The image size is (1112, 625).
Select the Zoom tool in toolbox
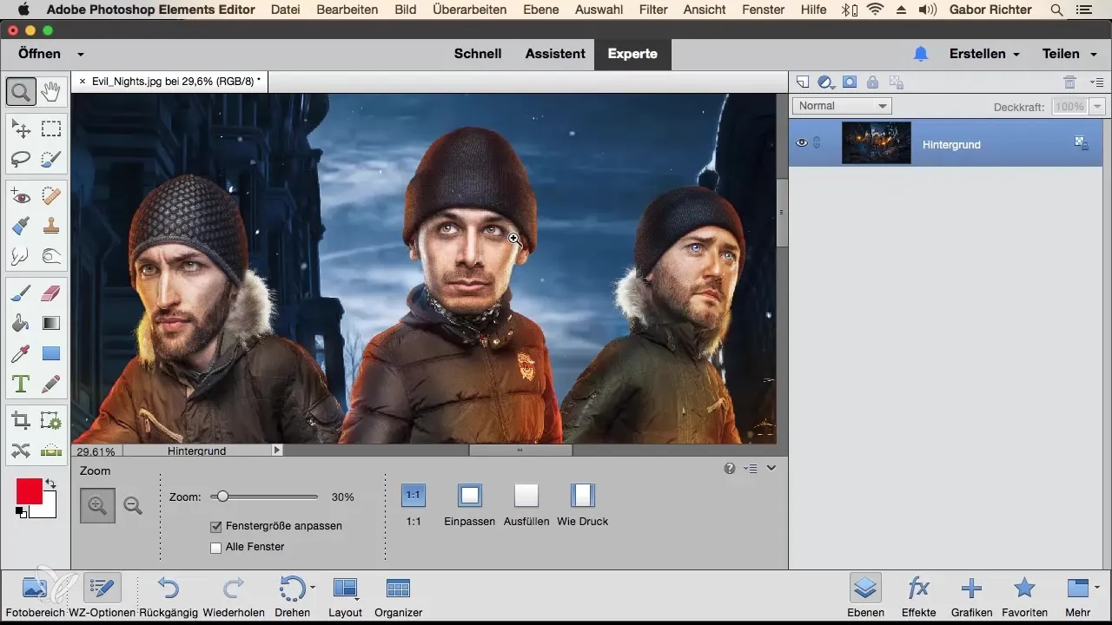[21, 90]
